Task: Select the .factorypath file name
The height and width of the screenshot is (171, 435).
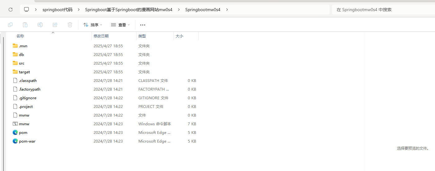Action: 30,89
